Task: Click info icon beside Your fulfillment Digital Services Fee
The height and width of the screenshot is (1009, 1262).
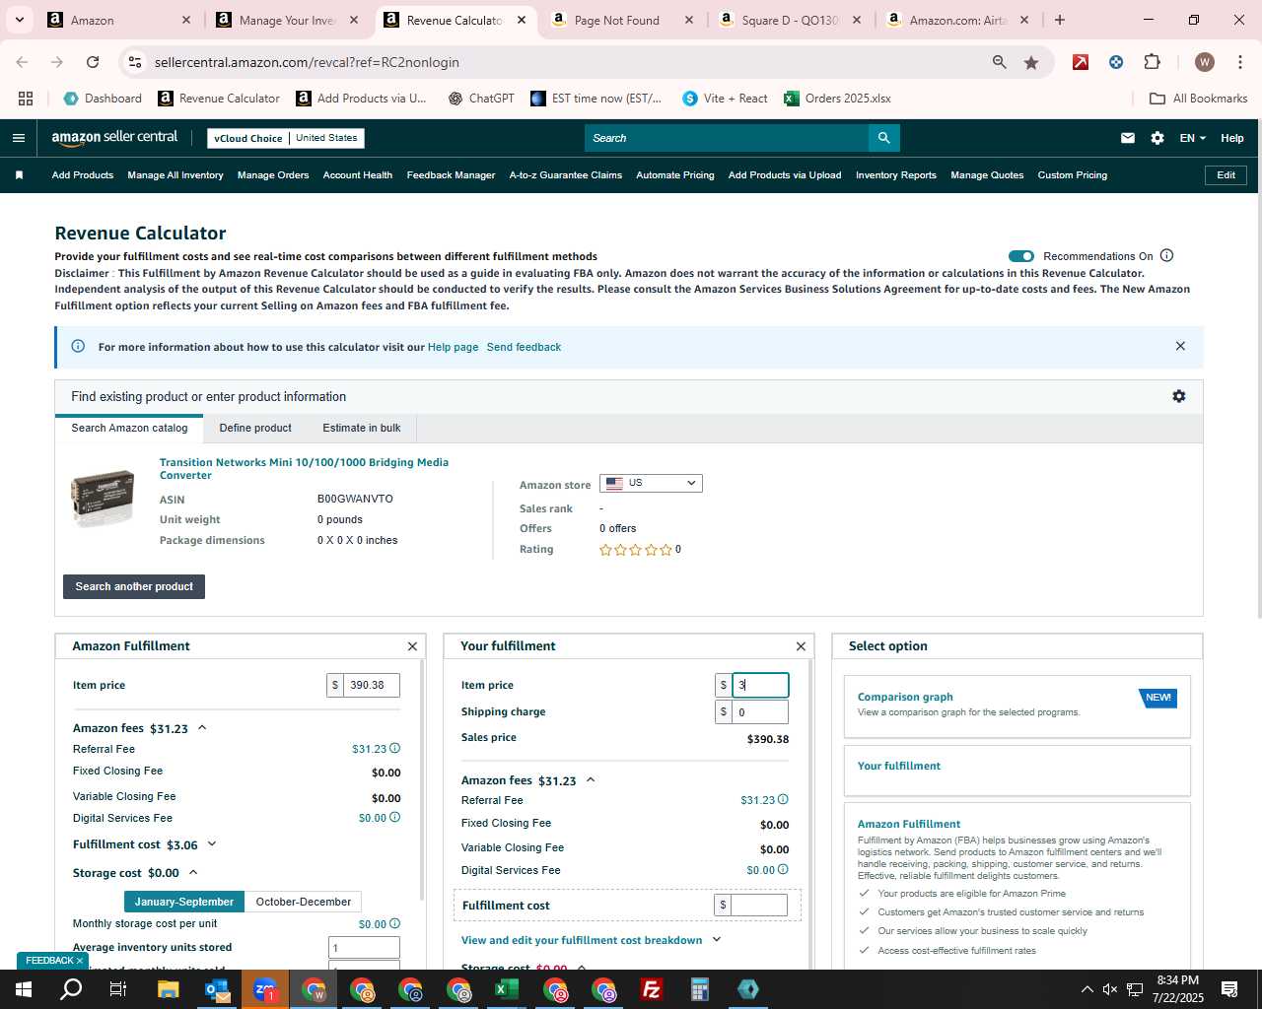Action: [x=783, y=870]
